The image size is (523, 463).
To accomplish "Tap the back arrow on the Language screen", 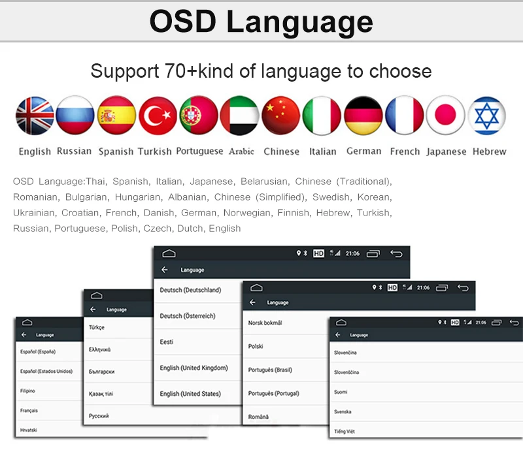I will pos(165,269).
